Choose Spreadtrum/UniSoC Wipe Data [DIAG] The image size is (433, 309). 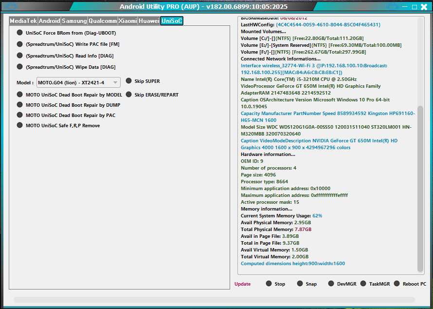click(66, 67)
